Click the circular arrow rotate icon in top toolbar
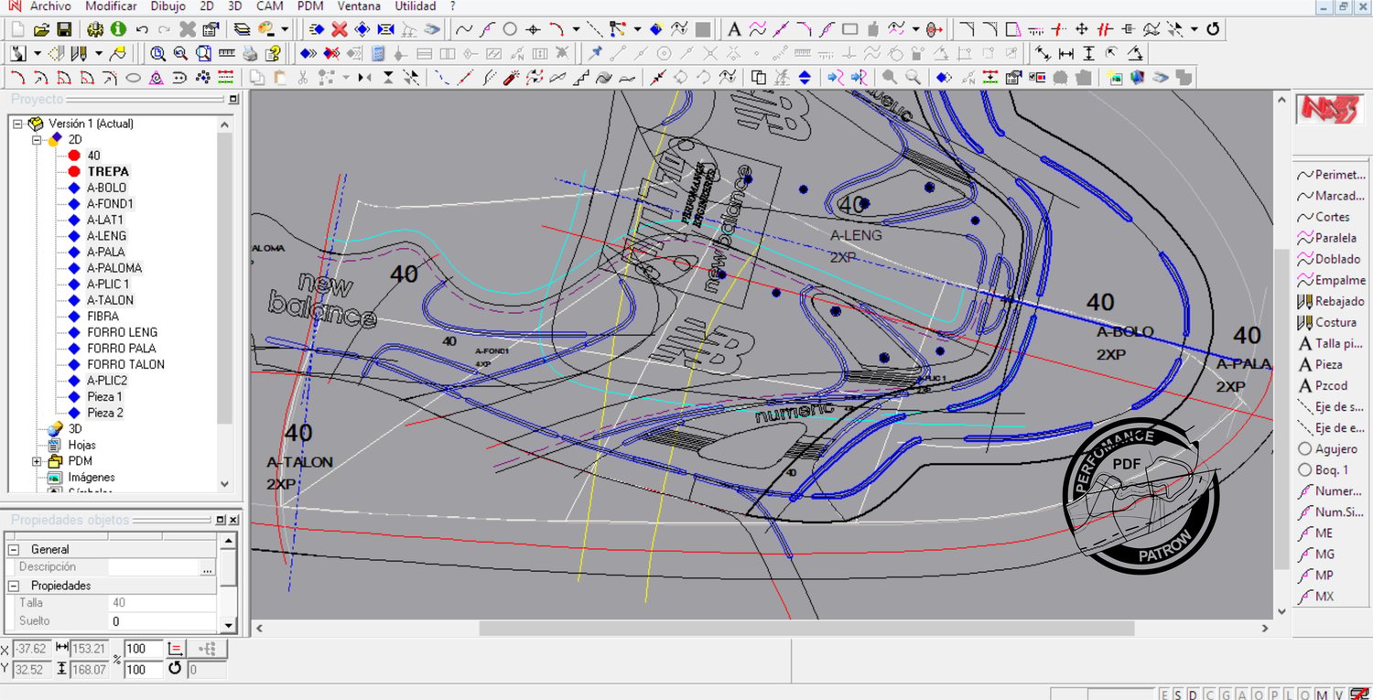The image size is (1373, 700). click(x=1213, y=29)
